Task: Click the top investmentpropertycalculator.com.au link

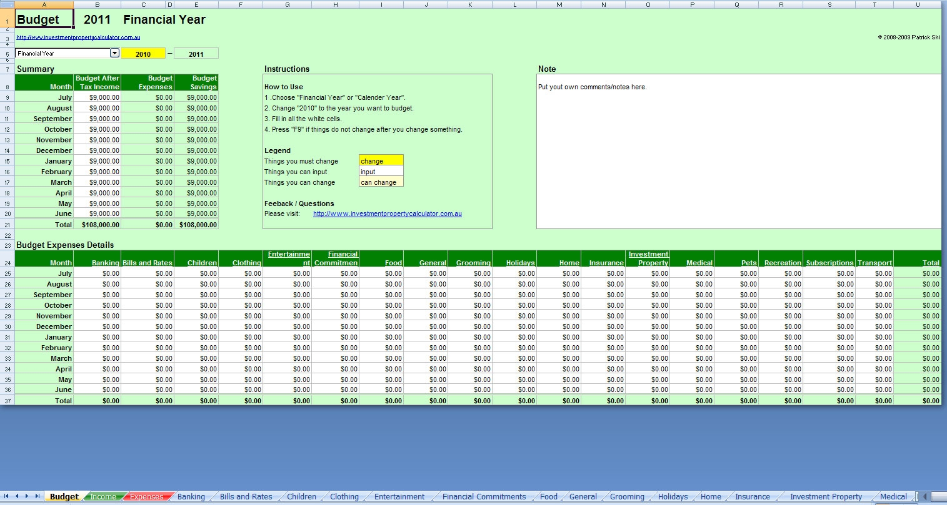Action: point(78,37)
